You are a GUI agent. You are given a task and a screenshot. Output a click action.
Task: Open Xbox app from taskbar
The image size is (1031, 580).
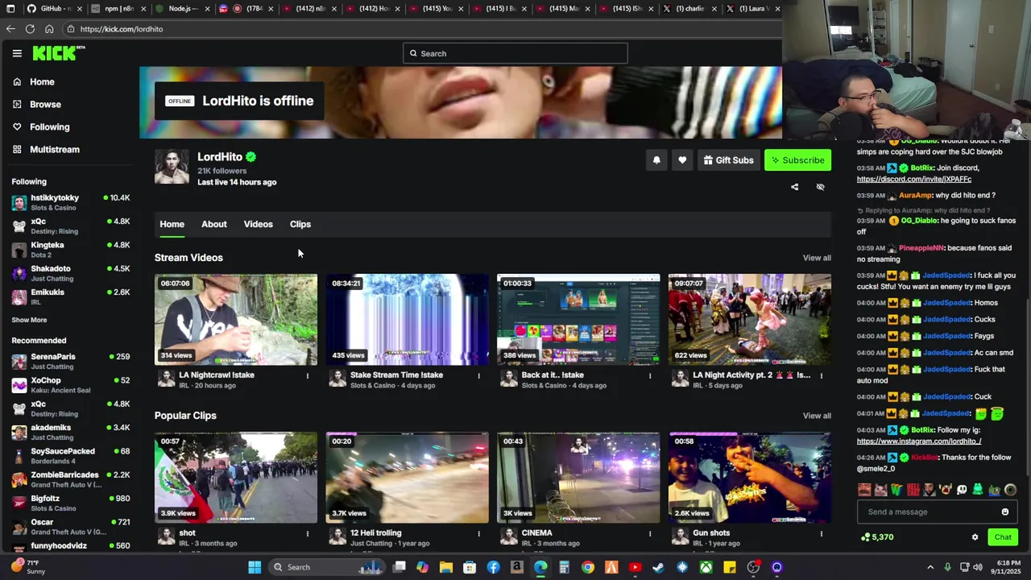pyautogui.click(x=706, y=567)
